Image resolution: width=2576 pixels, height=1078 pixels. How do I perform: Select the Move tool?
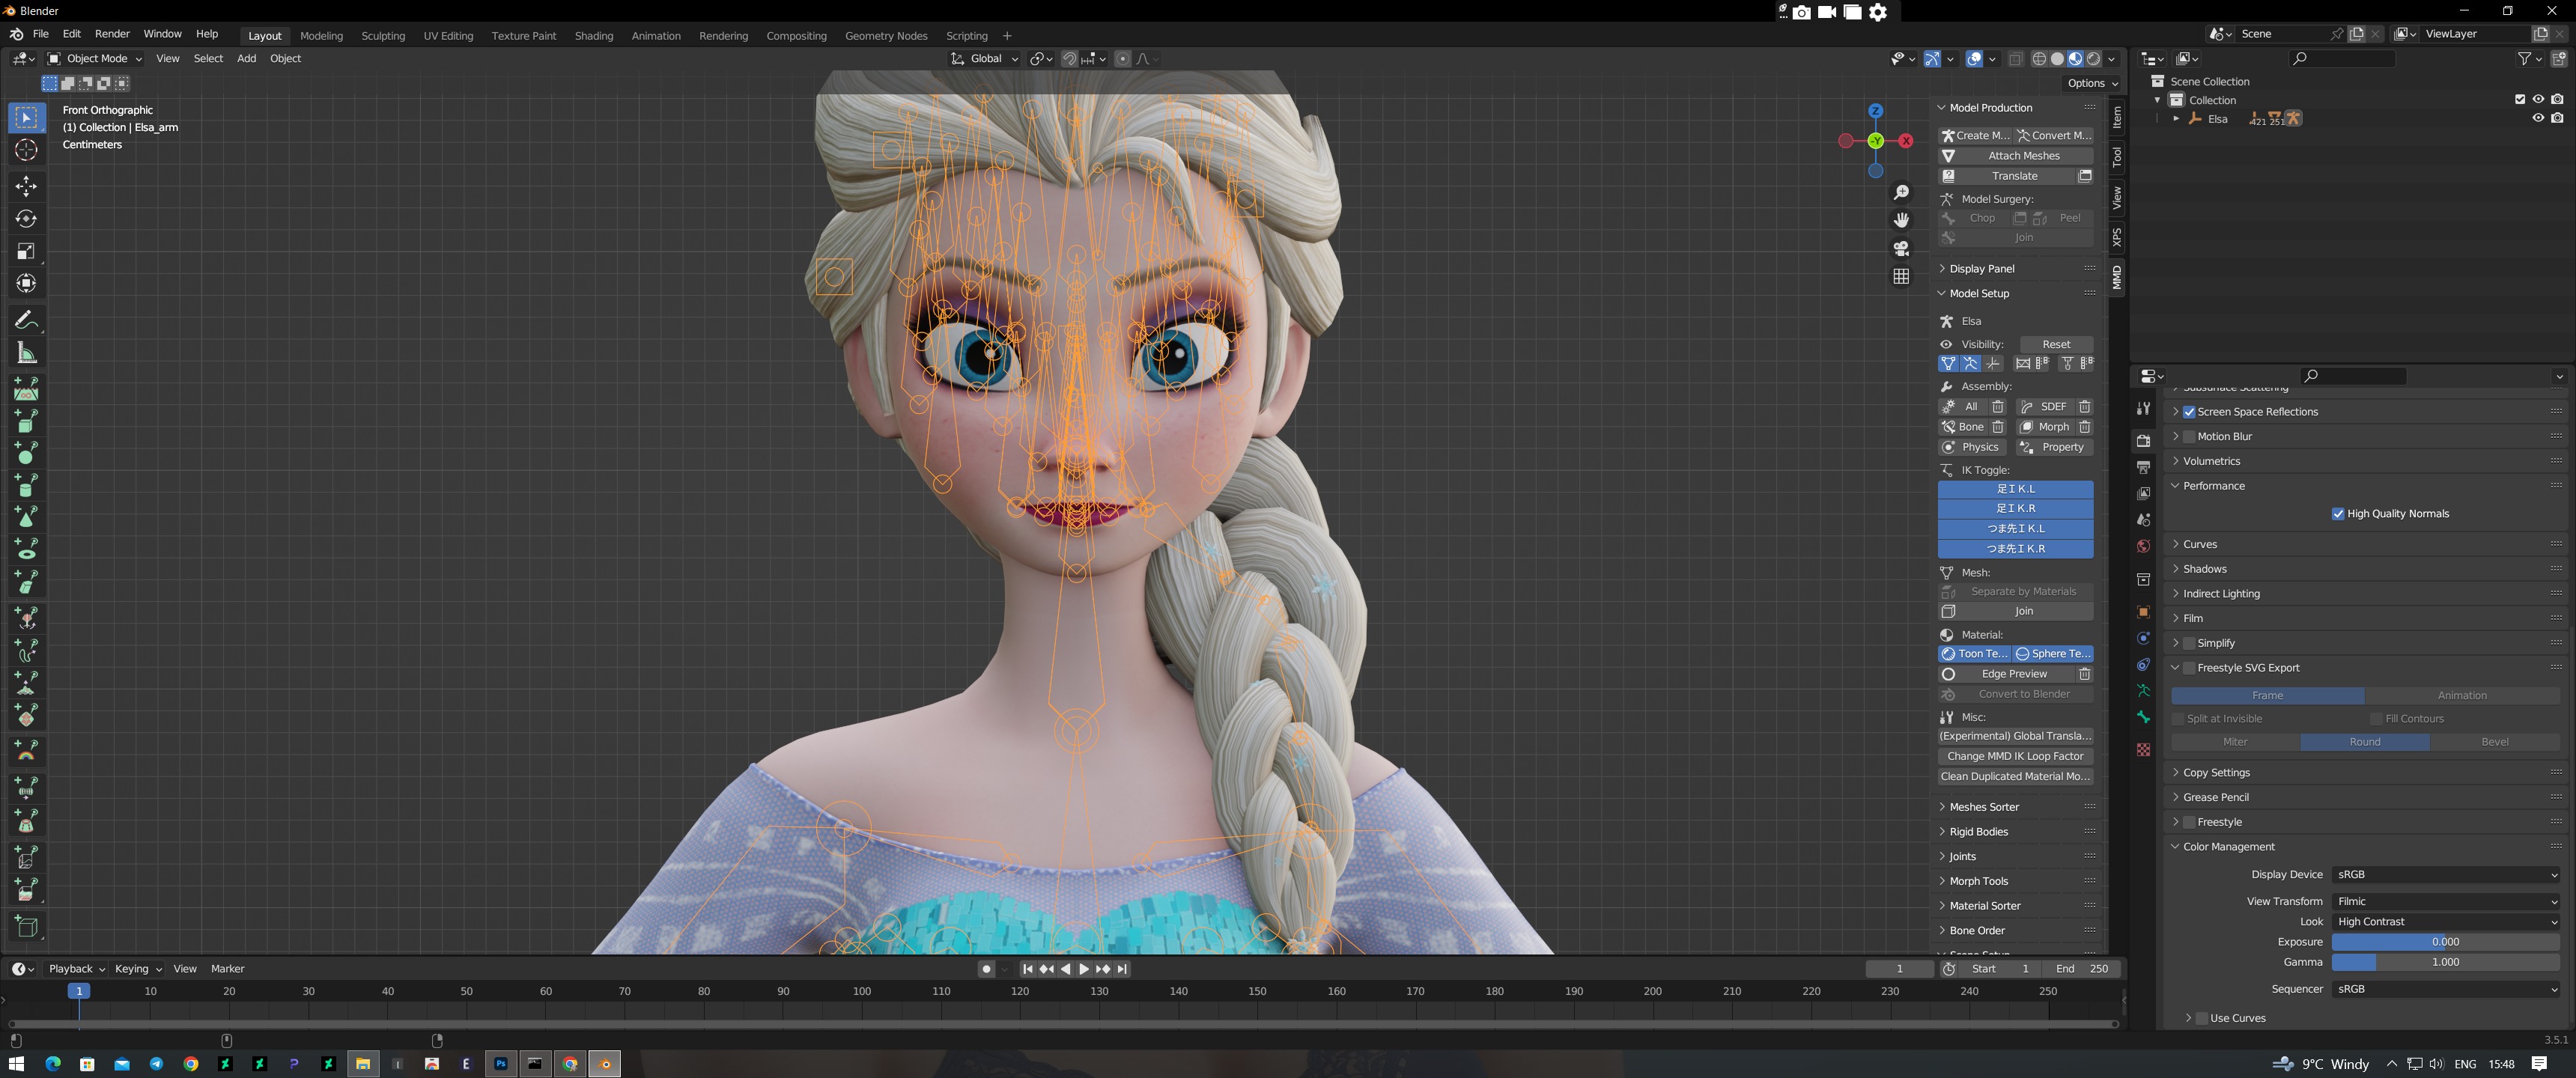pyautogui.click(x=26, y=187)
